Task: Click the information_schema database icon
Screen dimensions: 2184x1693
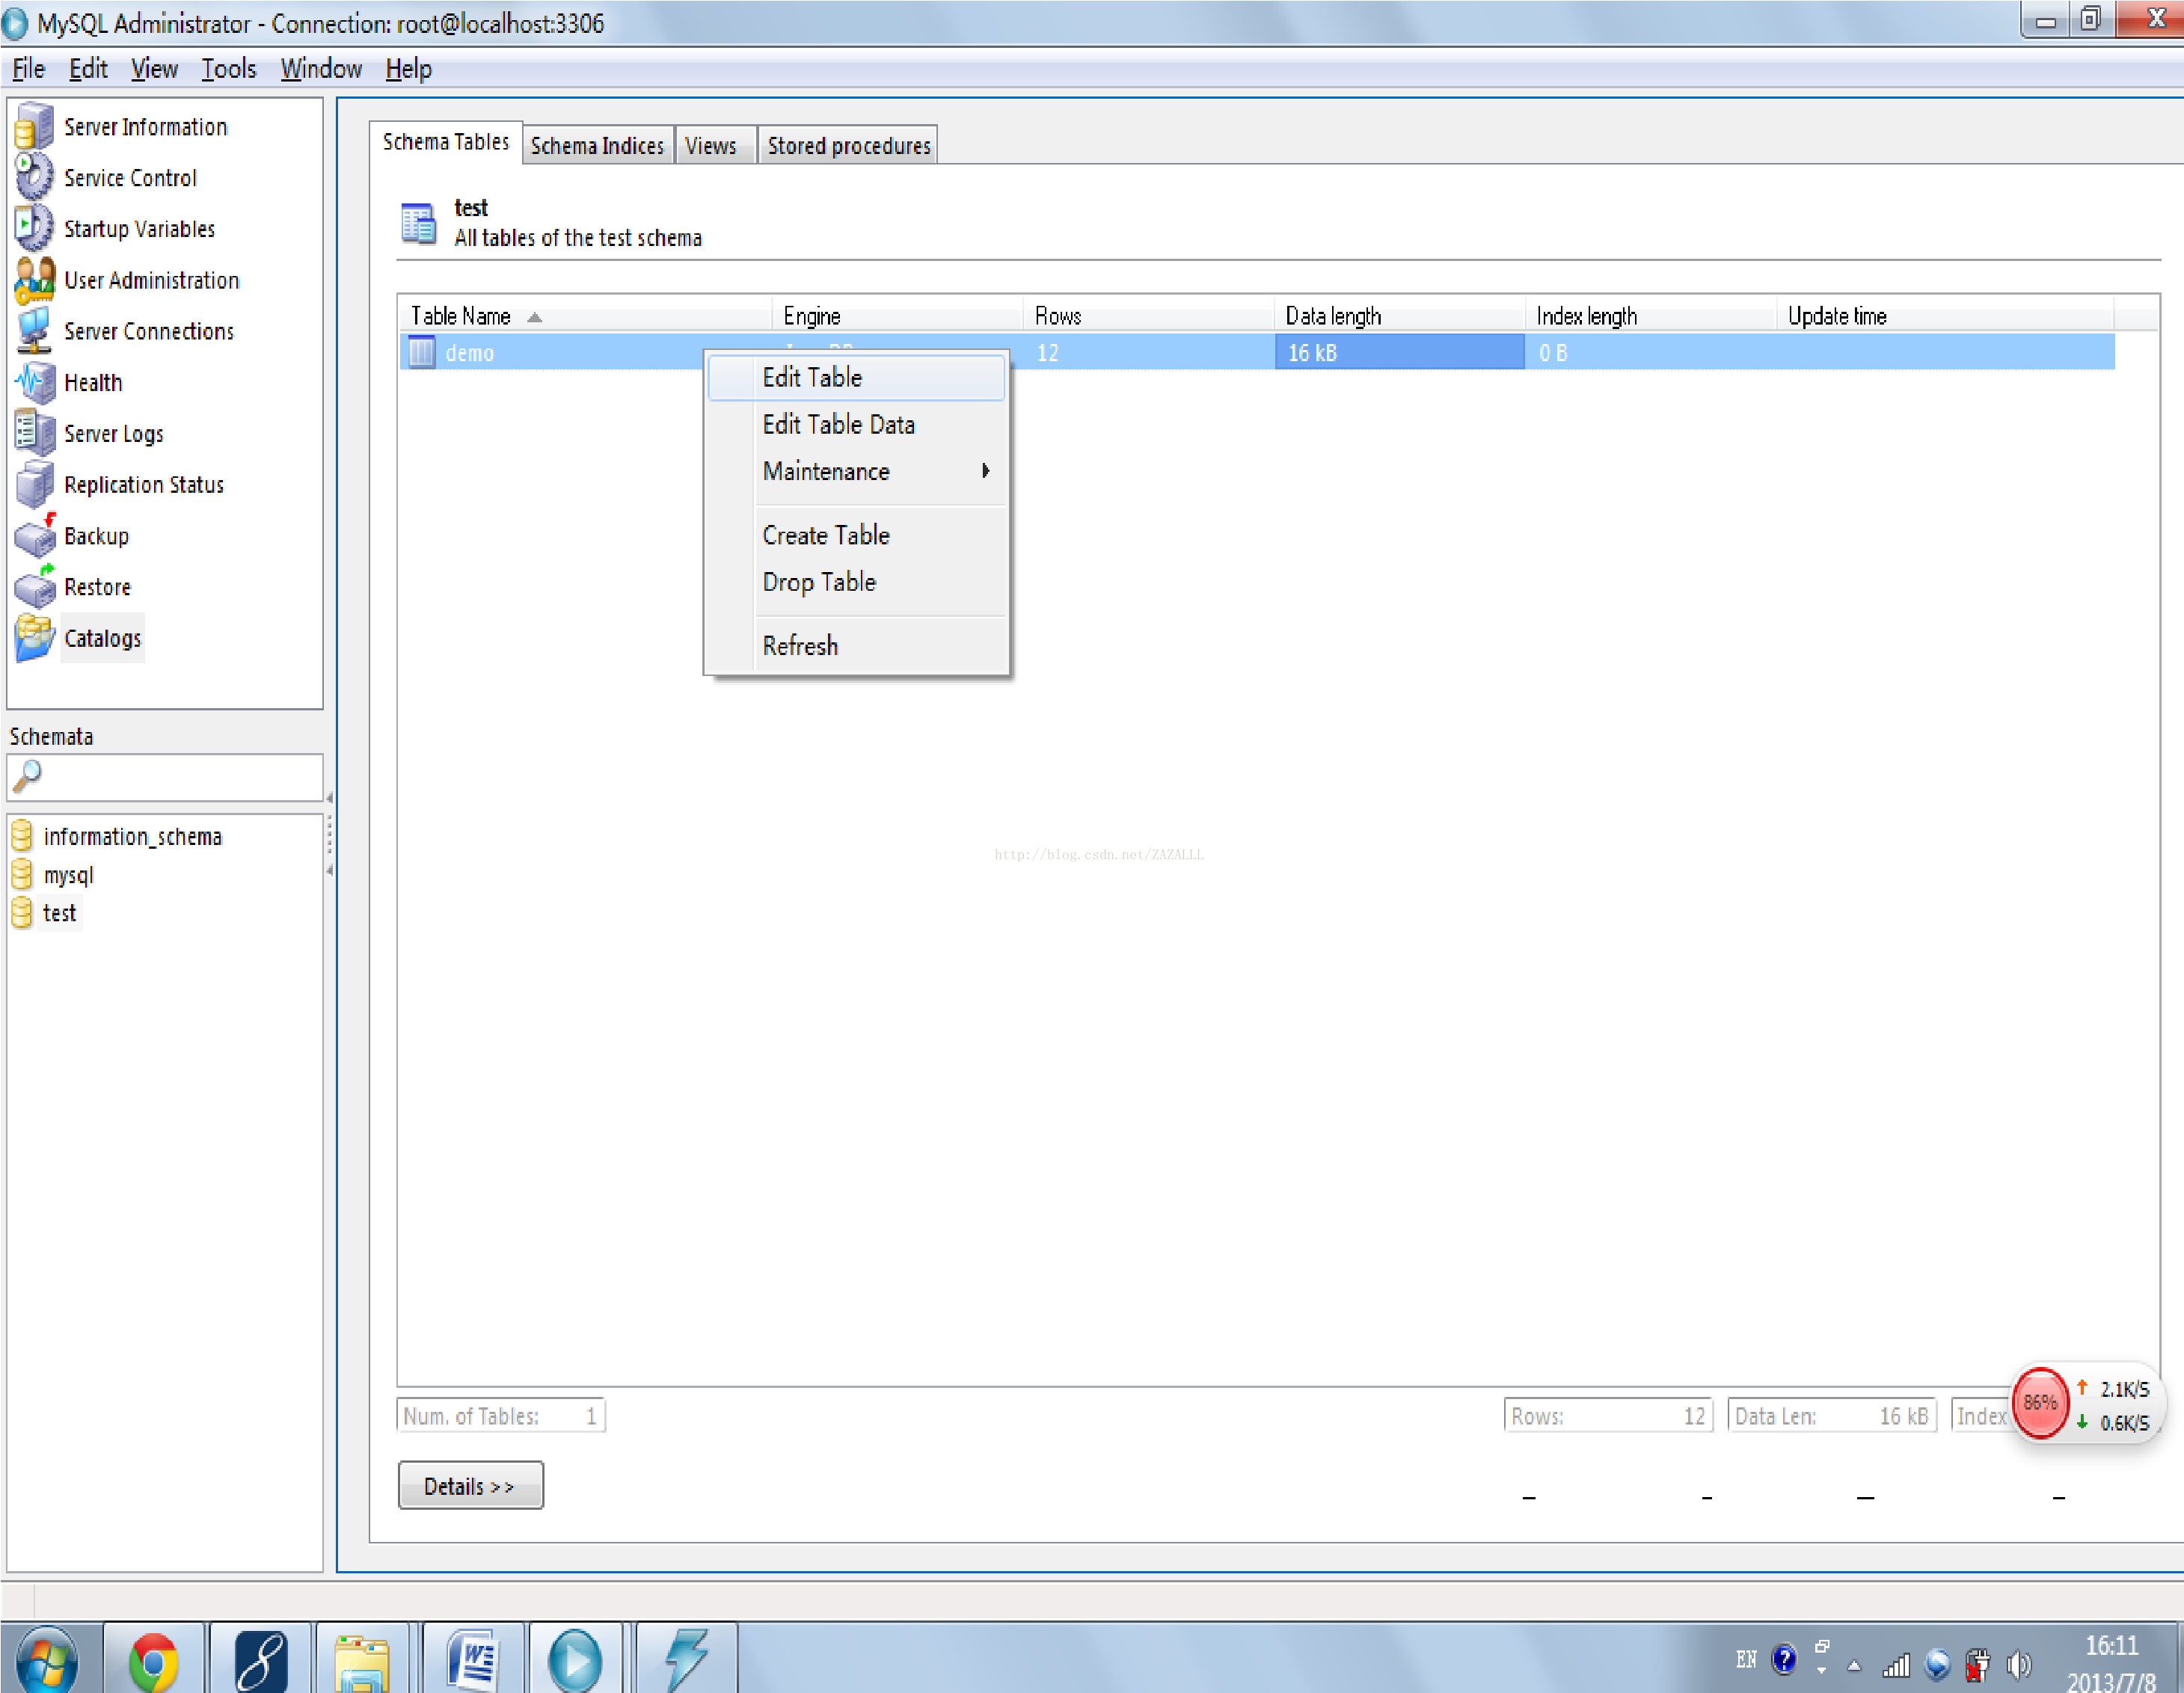Action: point(22,836)
